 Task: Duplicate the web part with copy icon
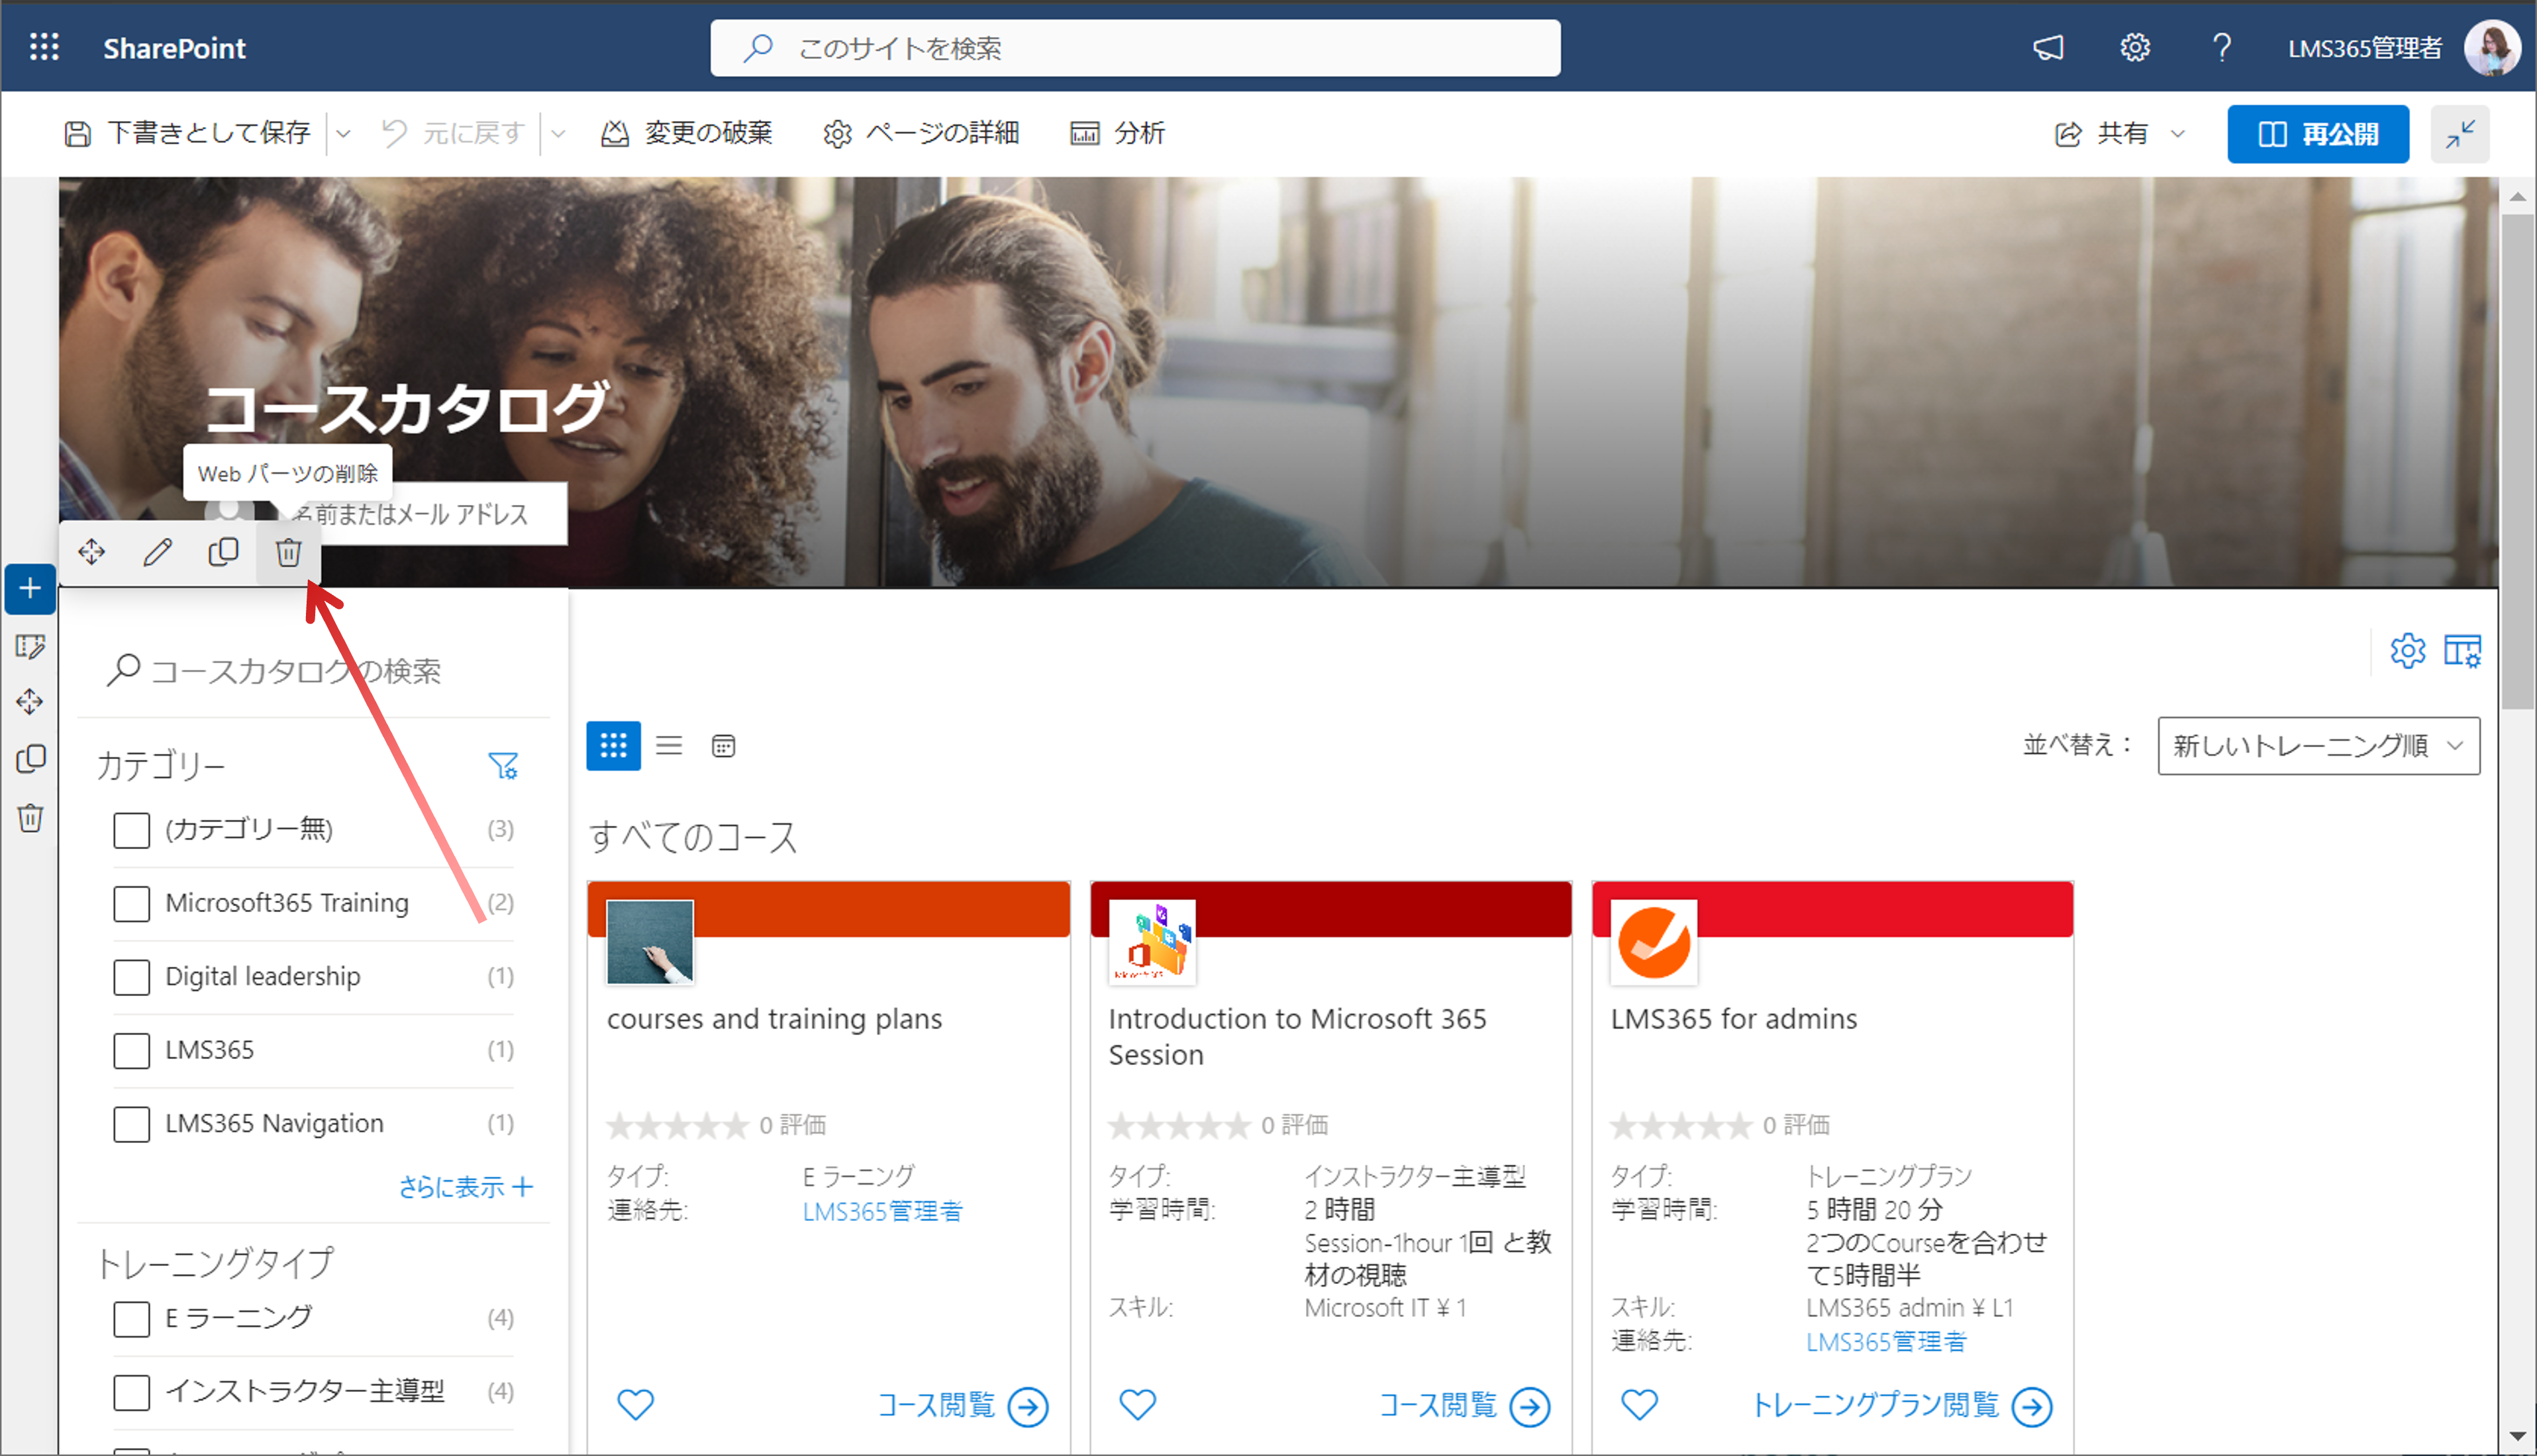223,552
